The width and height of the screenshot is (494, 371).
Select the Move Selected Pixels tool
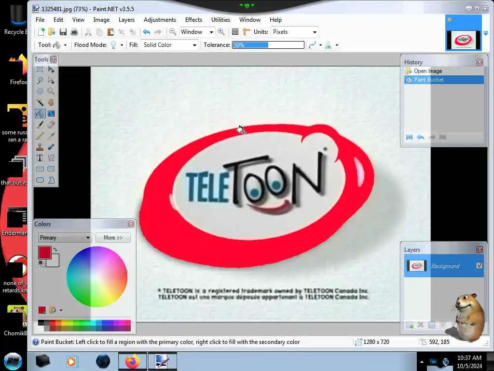51,70
